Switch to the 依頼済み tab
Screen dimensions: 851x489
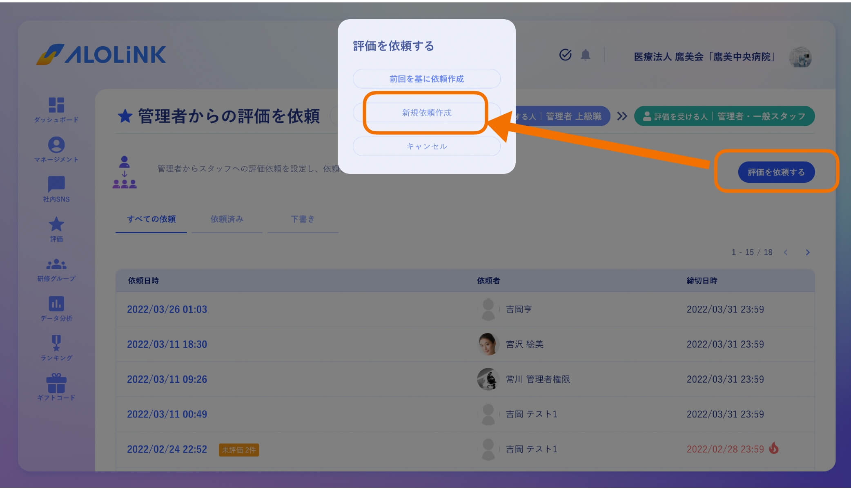coord(227,219)
